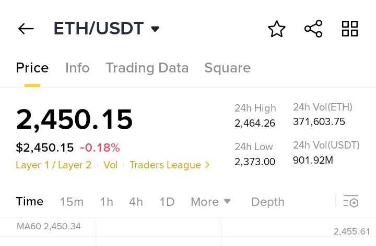Open the Layer 1 / Layer 2 tag

(53, 165)
